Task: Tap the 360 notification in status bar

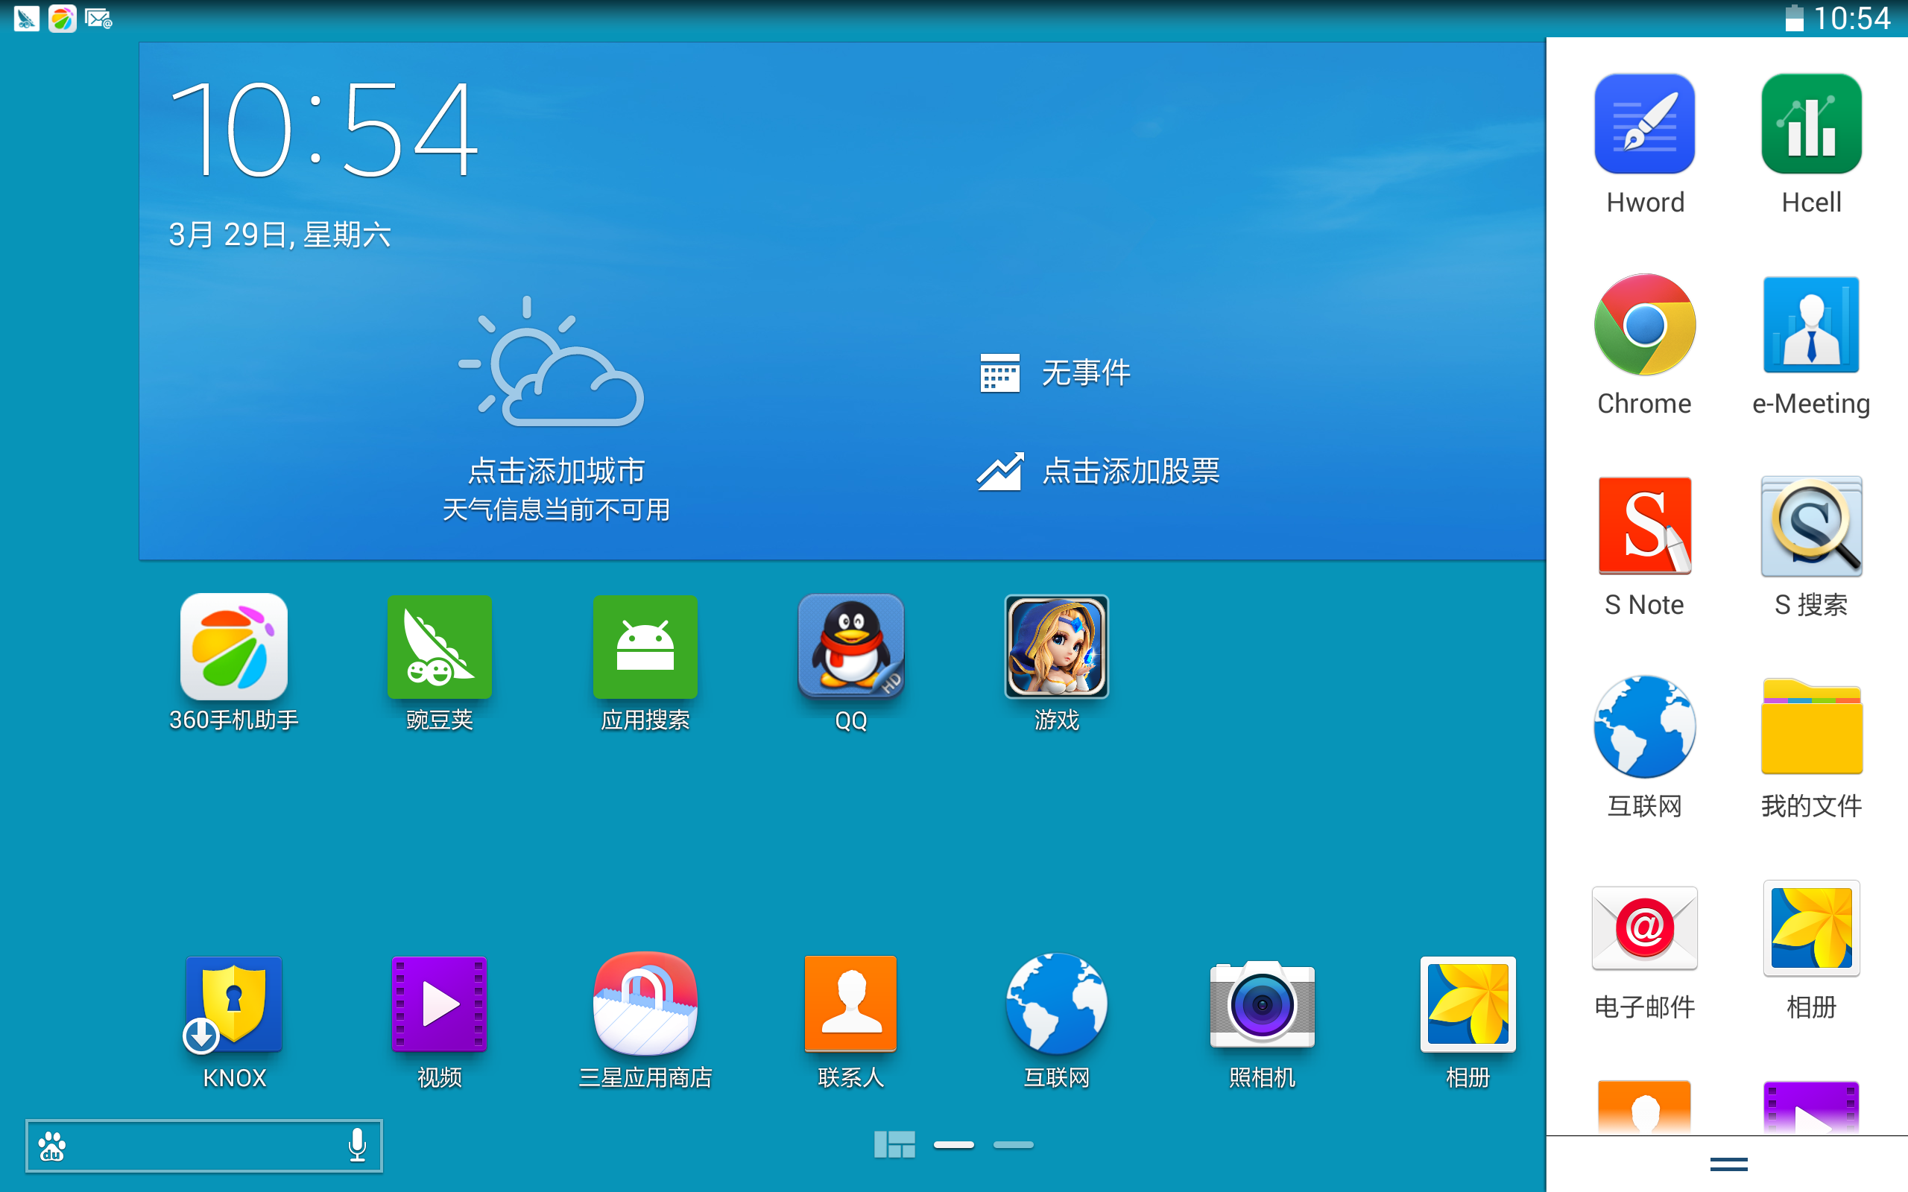Action: [63, 18]
